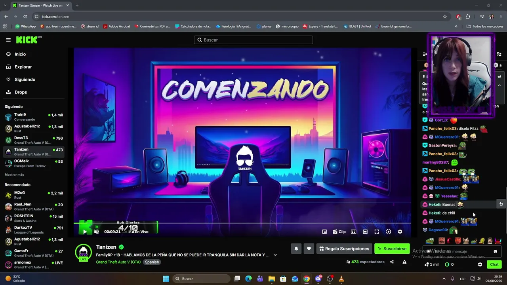507x285 pixels.
Task: Click the green Suscribirse button
Action: tap(392, 249)
